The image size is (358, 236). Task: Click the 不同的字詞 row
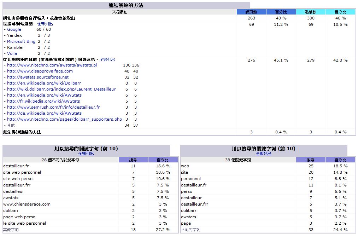[x=190, y=230]
